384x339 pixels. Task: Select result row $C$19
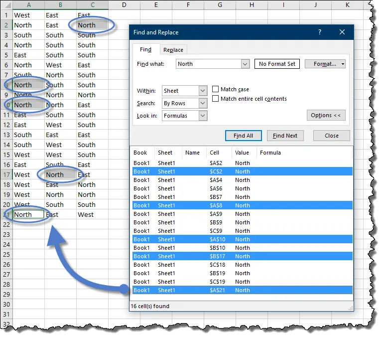pyautogui.click(x=242, y=282)
